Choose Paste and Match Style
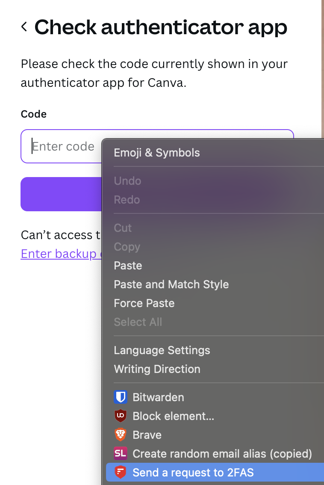 (171, 284)
